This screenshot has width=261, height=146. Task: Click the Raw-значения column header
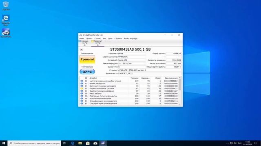[171, 78]
